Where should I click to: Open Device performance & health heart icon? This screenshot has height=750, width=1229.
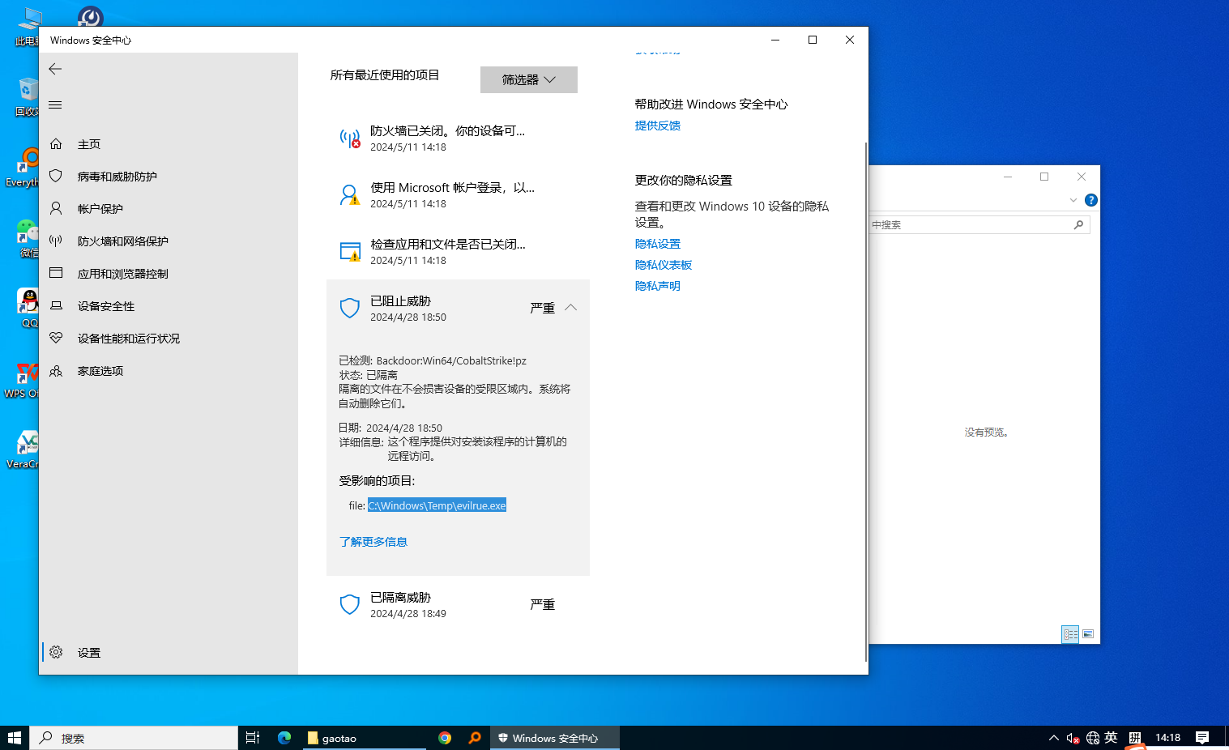(56, 338)
